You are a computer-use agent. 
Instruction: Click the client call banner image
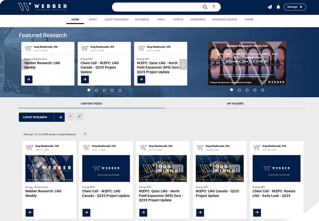(x=247, y=63)
